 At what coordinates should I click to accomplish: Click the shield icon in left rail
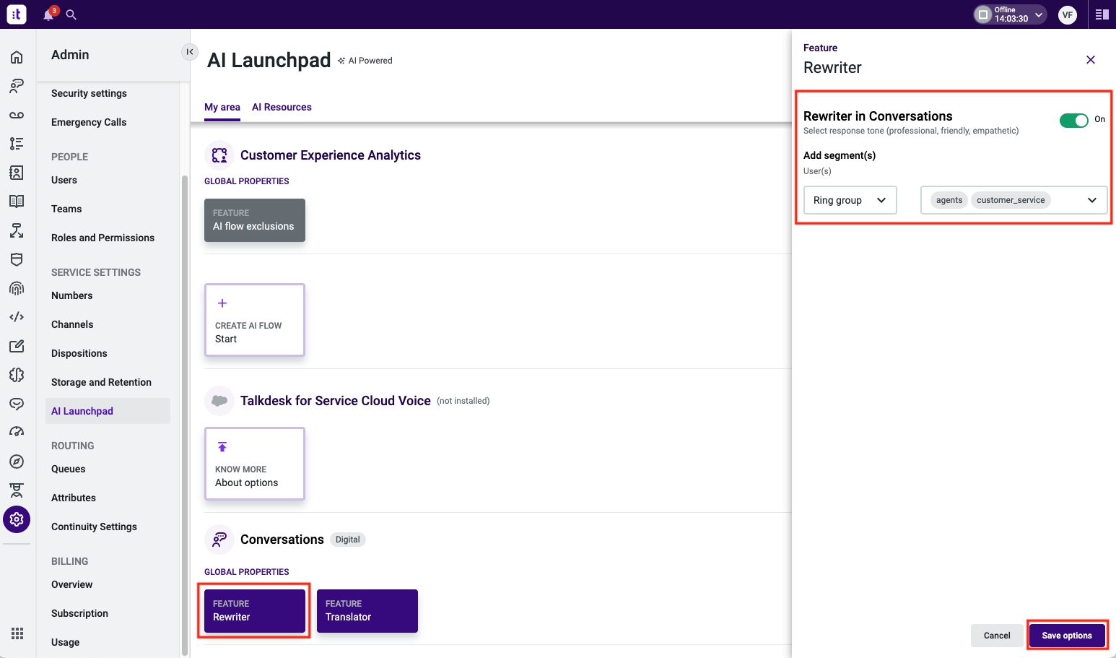click(x=17, y=259)
